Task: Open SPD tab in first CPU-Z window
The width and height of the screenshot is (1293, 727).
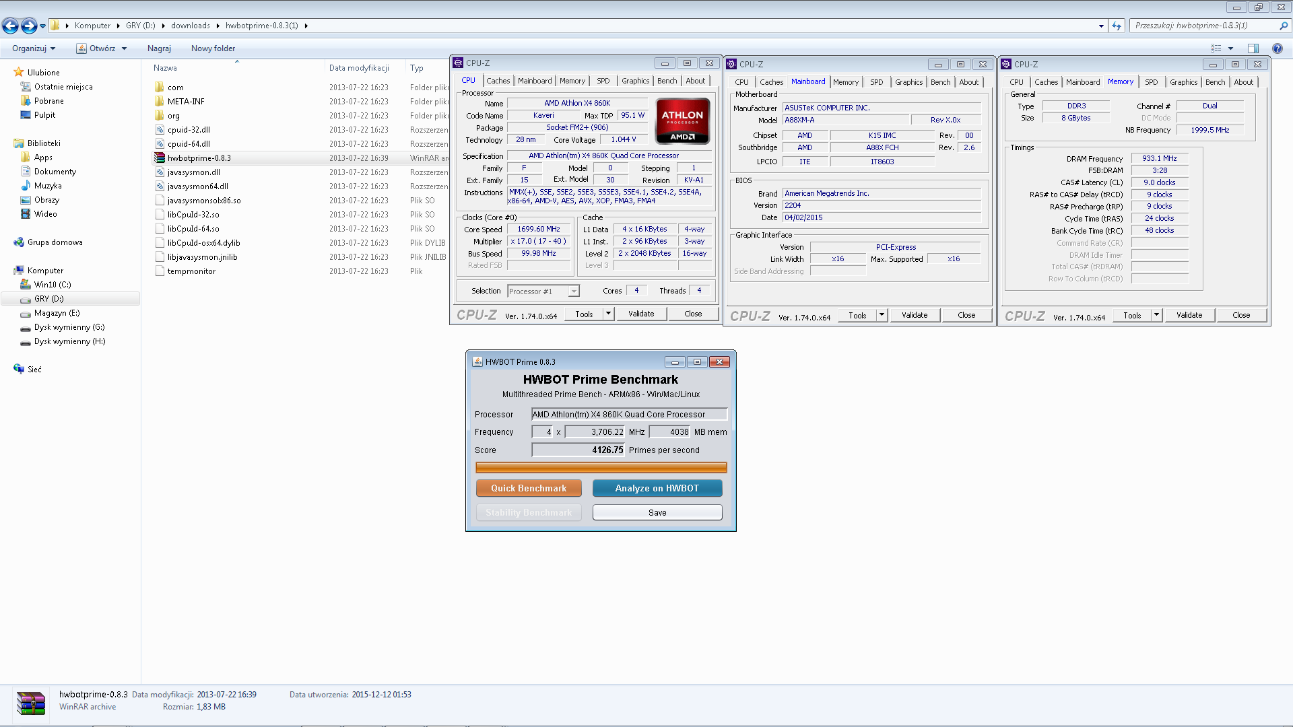Action: click(x=603, y=81)
